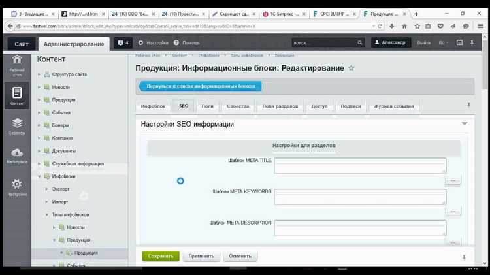Screen dimensions: 490x275
Task: Click into the Шаблон META DESCRIPTION field
Action: coord(360,228)
